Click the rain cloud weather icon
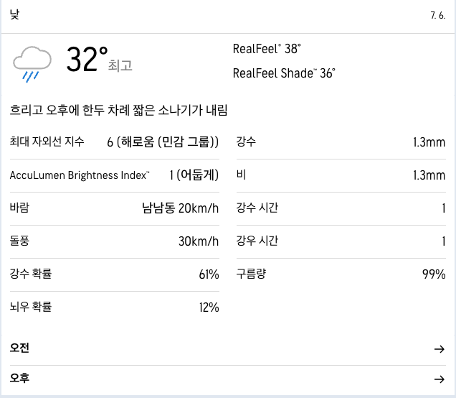Image resolution: width=456 pixels, height=398 pixels. [x=32, y=64]
